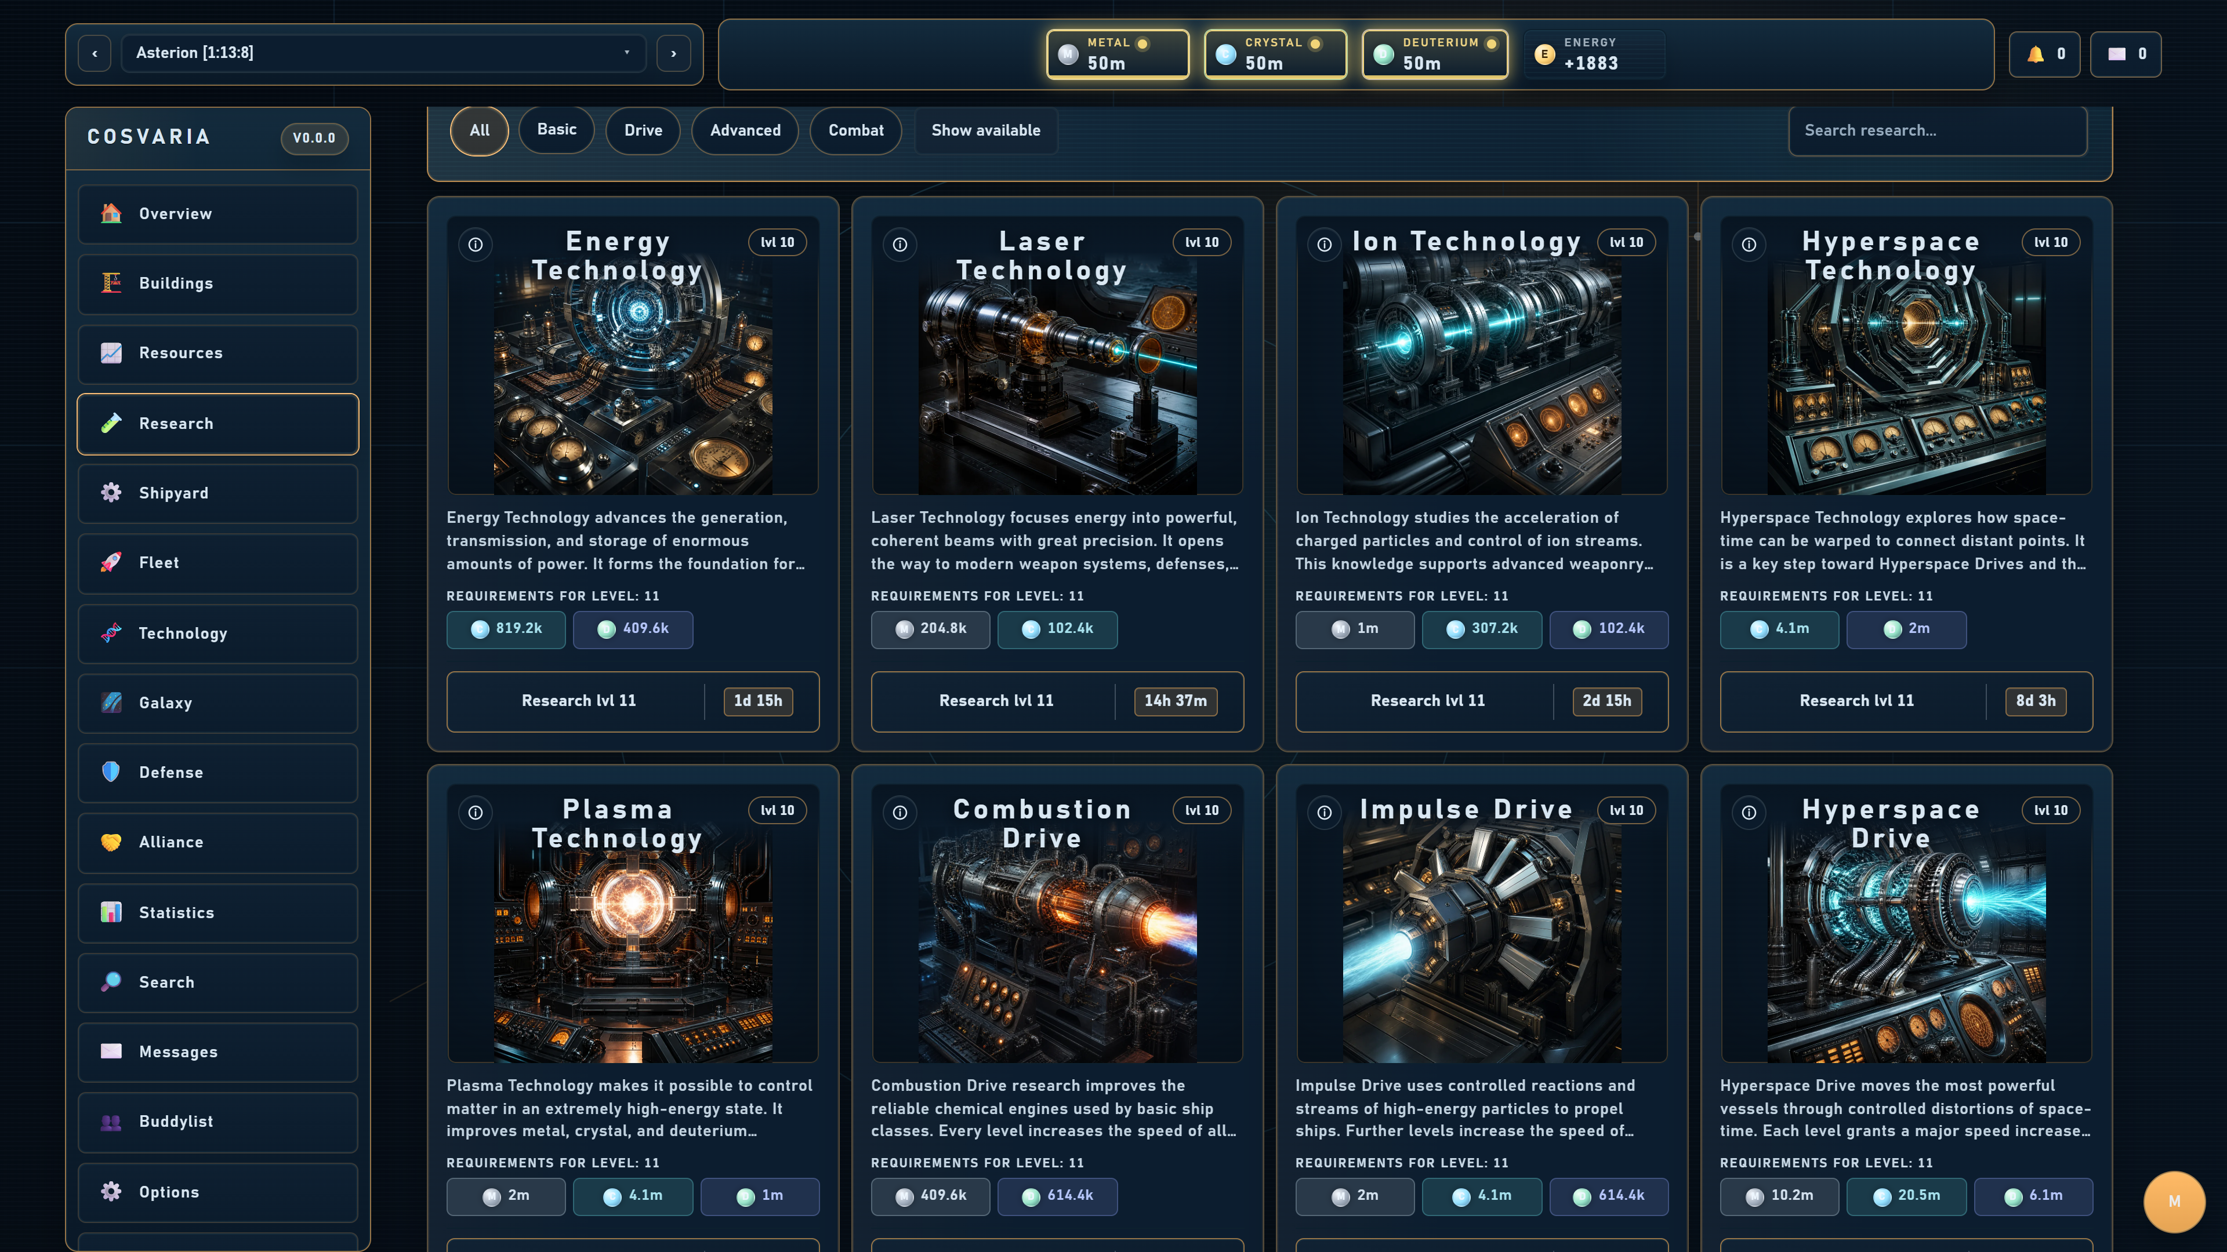Research Laser Technology level 11
2227x1252 pixels.
point(1057,701)
